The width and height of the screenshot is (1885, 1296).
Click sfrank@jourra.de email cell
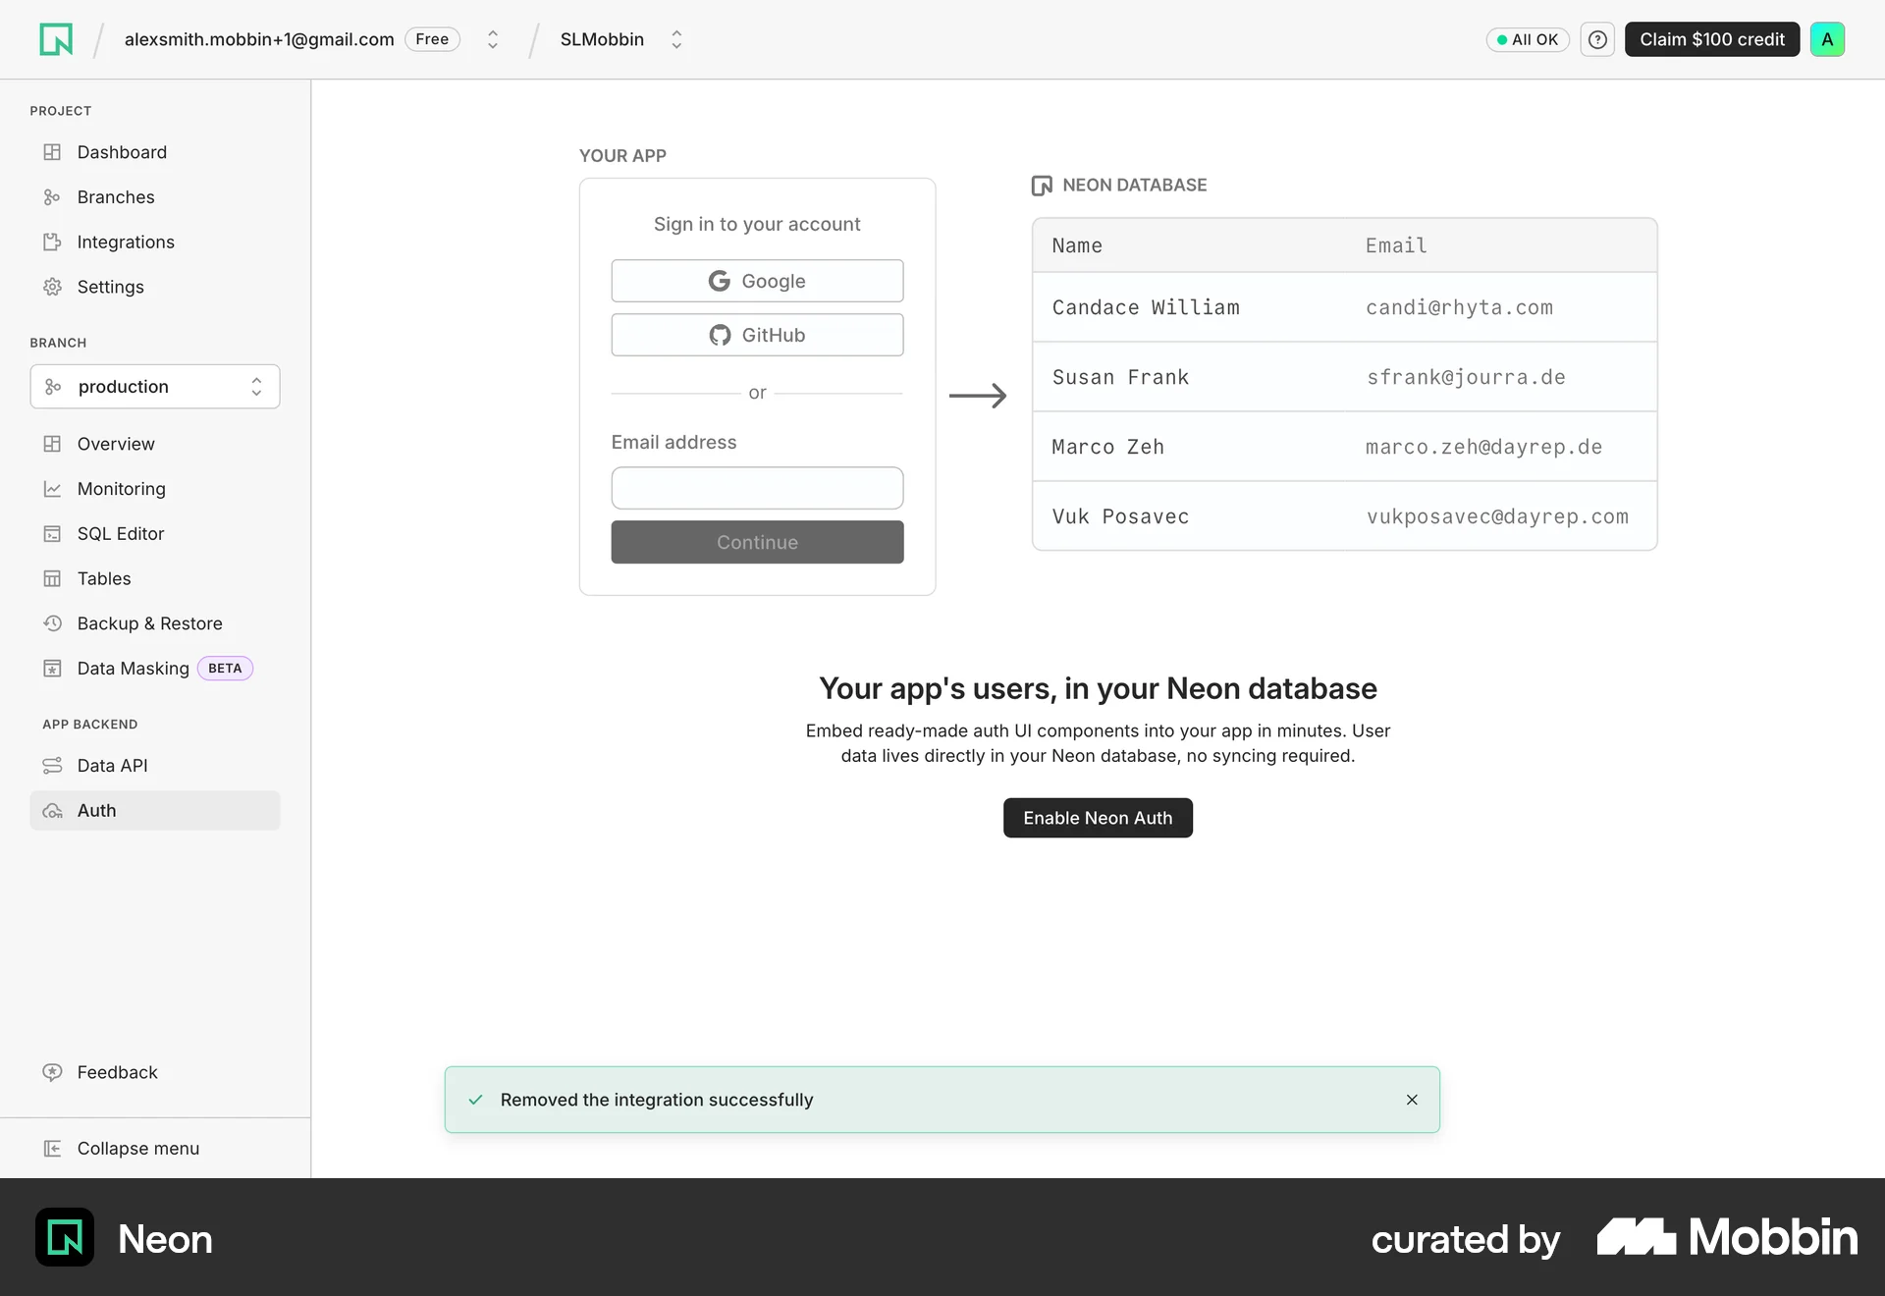[x=1466, y=377]
